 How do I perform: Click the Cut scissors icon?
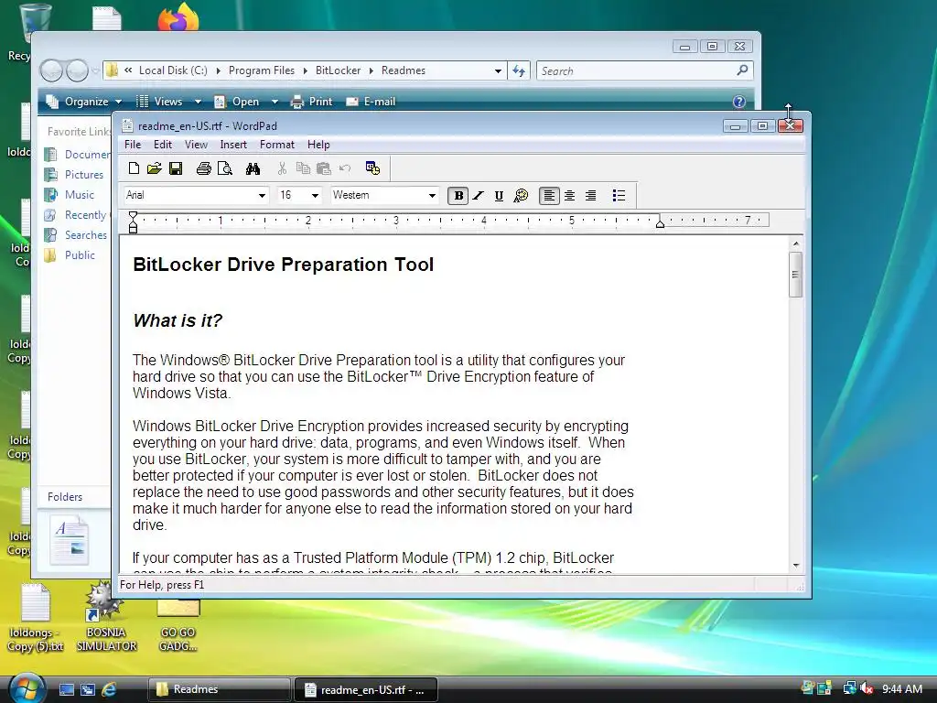(x=282, y=168)
